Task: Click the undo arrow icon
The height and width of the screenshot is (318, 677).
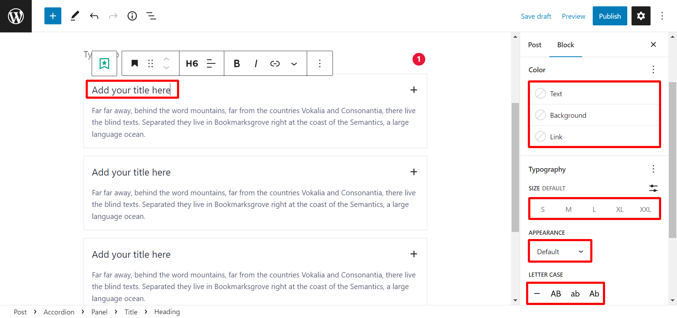Action: 94,16
